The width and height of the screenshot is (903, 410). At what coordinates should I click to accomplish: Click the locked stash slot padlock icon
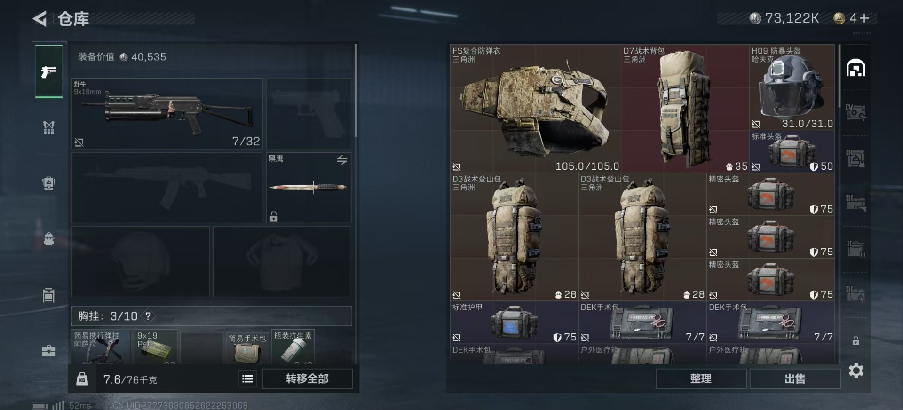coord(856,341)
